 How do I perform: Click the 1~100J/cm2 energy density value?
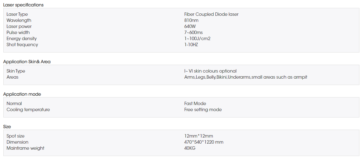197,39
